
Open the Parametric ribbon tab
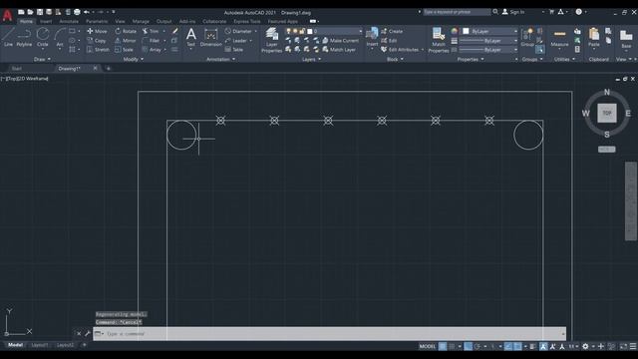[97, 21]
